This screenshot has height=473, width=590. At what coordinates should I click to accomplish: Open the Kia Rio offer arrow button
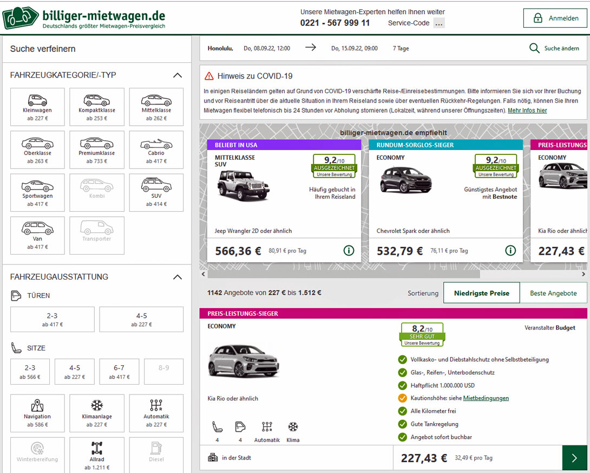point(574,458)
